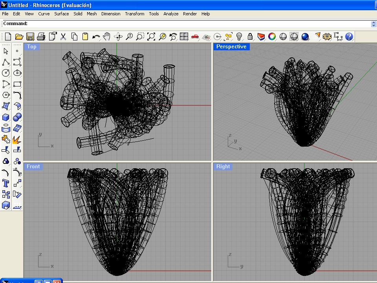
Task: Open the View menu
Action: [x=29, y=14]
